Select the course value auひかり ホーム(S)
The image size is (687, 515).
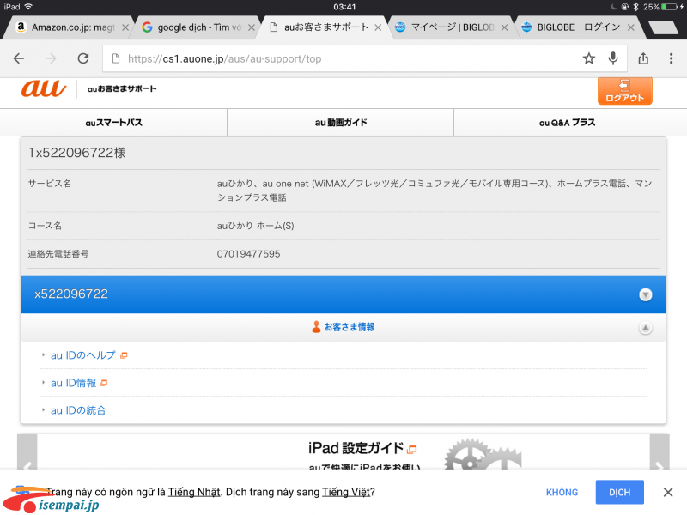[x=255, y=226]
